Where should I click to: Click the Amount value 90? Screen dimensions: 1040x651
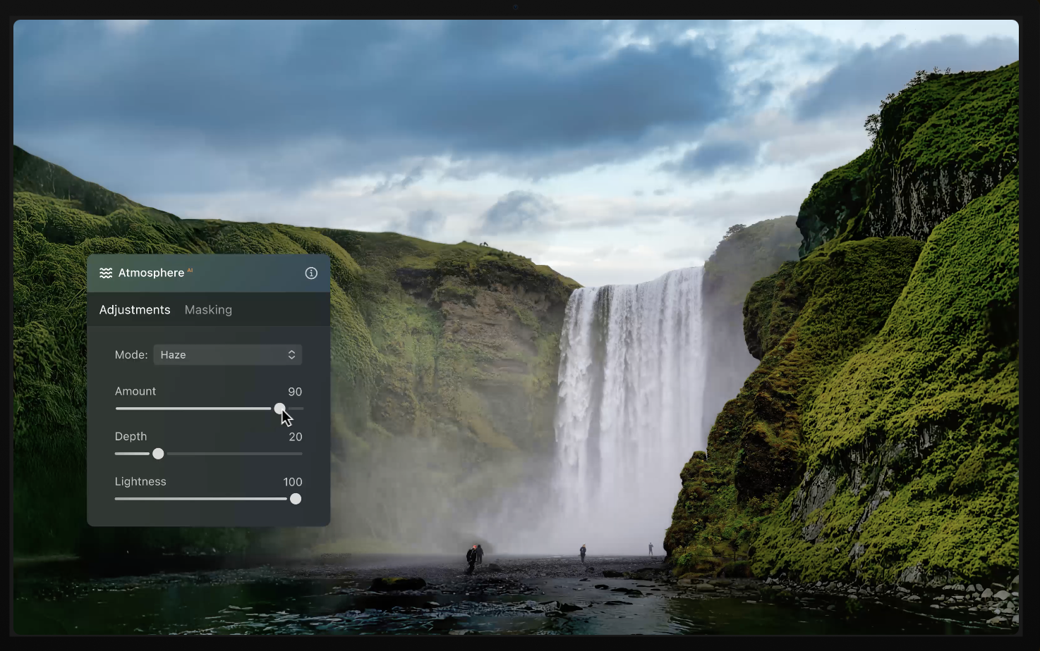point(295,392)
